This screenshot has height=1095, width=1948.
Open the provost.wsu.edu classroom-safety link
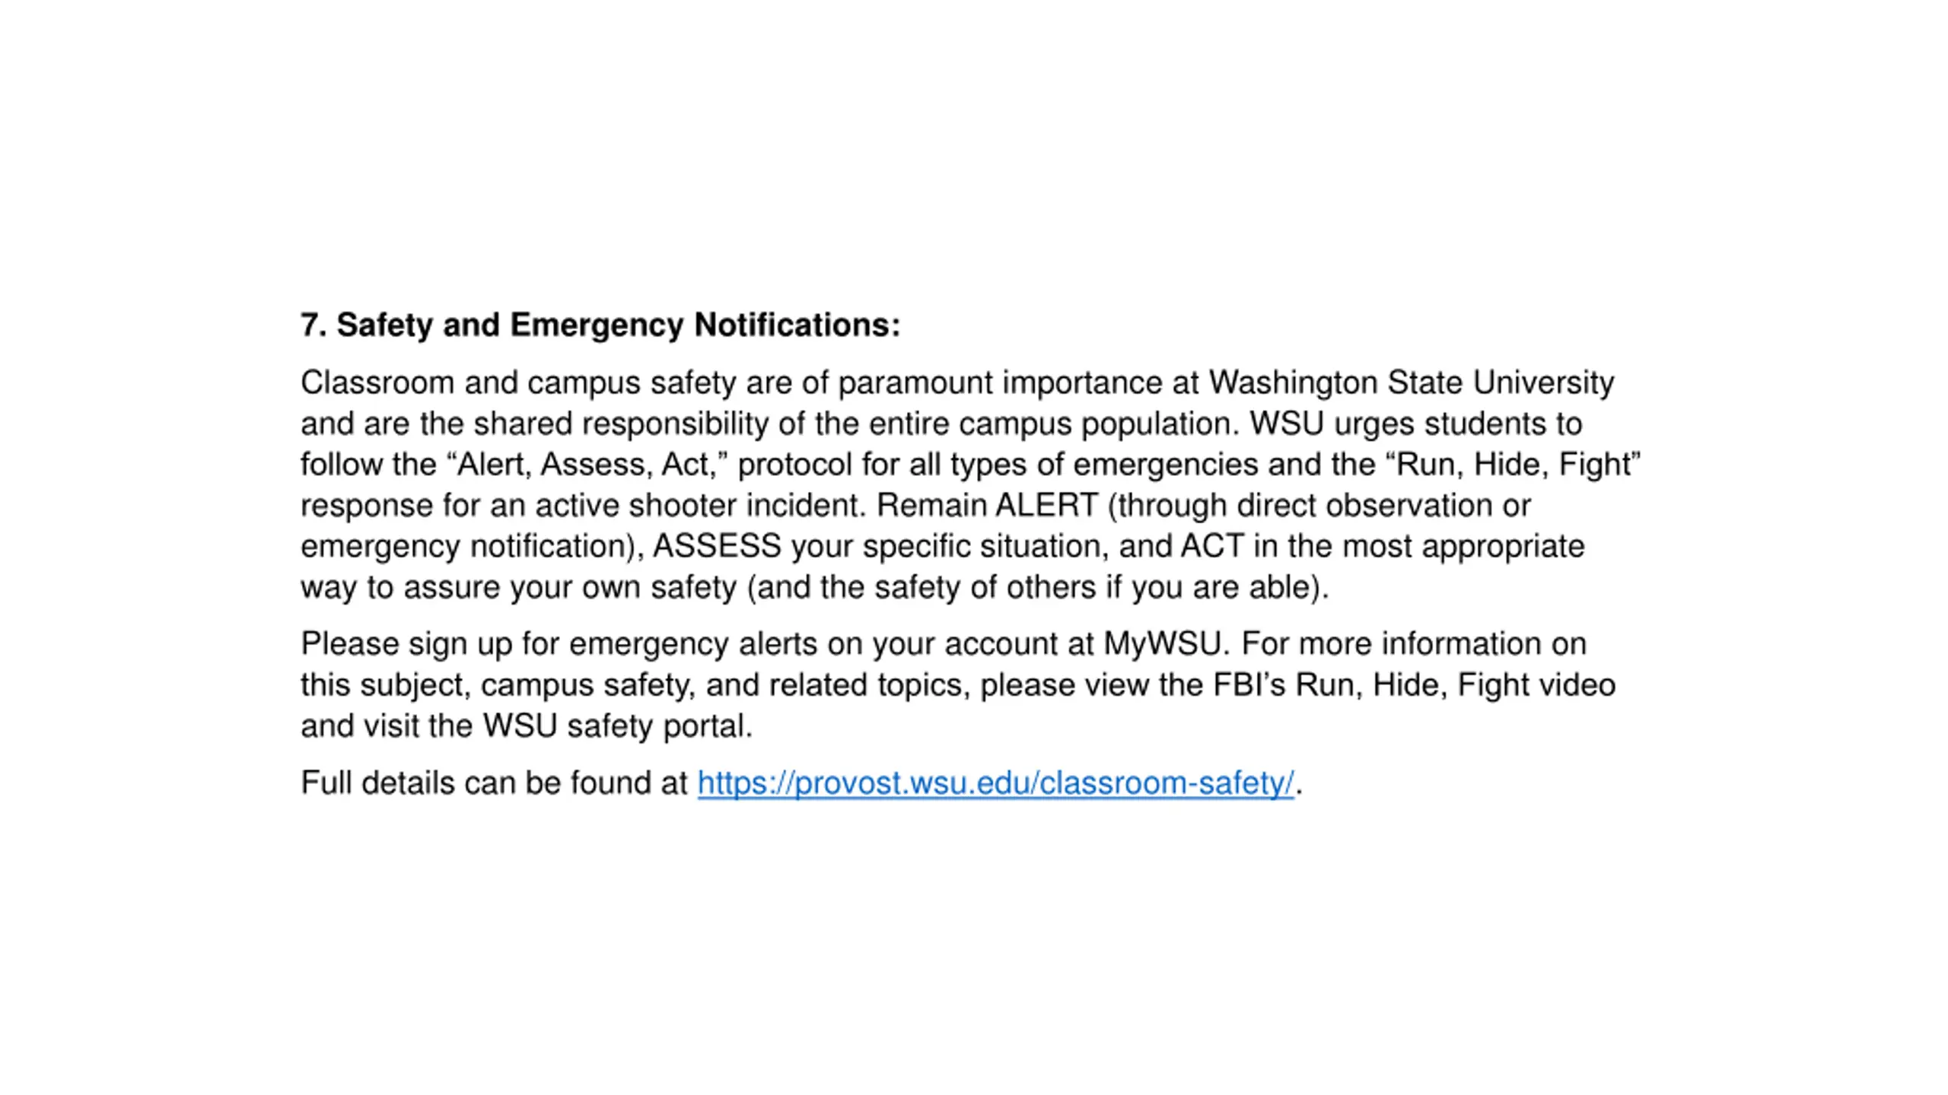pyautogui.click(x=995, y=783)
